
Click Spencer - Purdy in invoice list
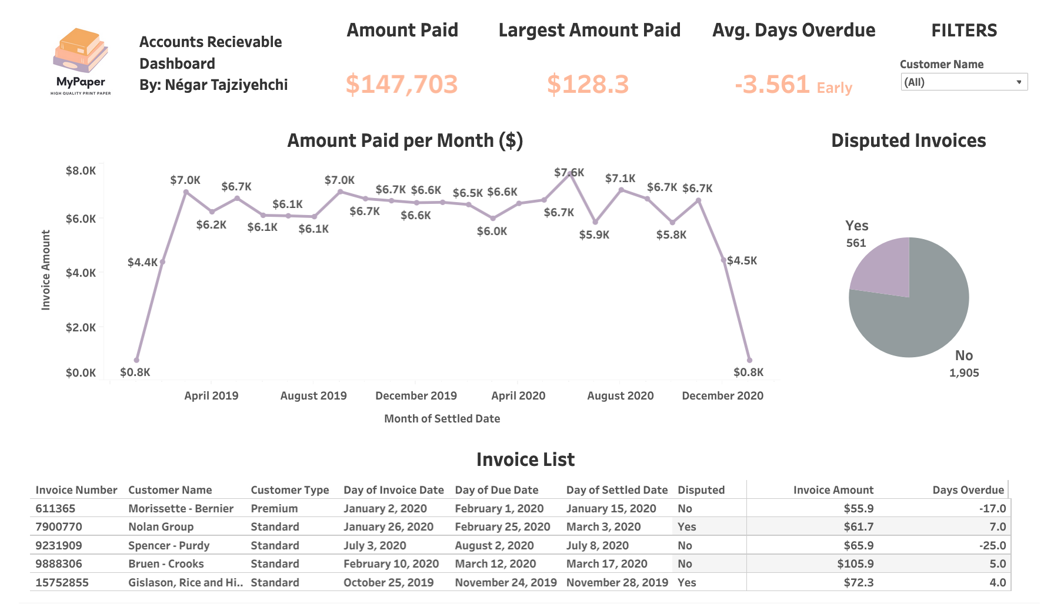pyautogui.click(x=169, y=545)
